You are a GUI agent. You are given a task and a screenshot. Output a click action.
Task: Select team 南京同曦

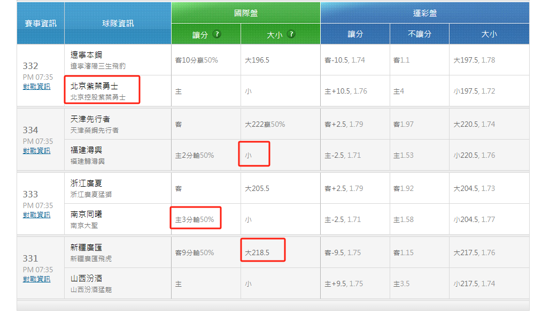coord(87,215)
